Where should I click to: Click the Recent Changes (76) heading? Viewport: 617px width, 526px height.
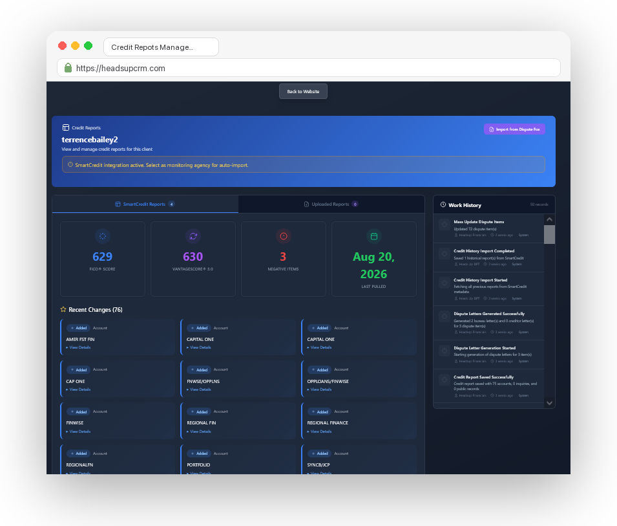(x=96, y=310)
